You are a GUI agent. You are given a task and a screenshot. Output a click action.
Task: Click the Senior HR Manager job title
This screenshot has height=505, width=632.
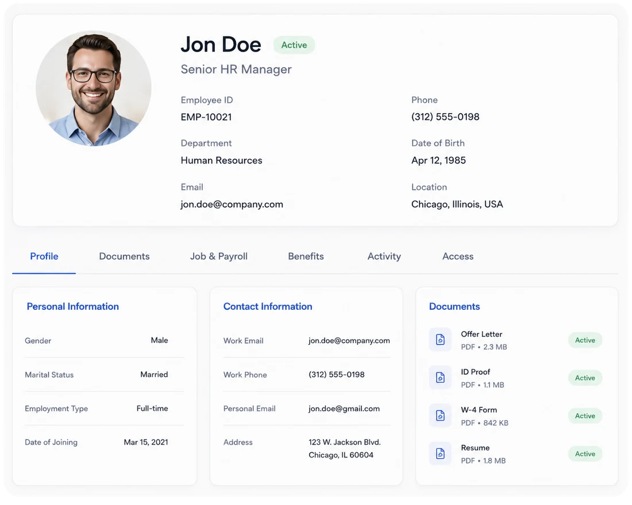pyautogui.click(x=236, y=69)
